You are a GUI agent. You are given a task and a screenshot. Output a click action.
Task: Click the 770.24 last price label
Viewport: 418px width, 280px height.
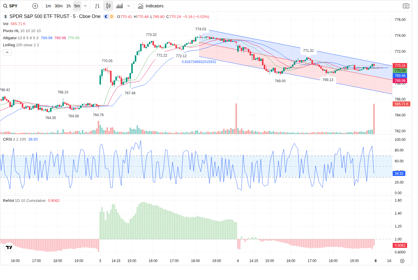(400, 66)
